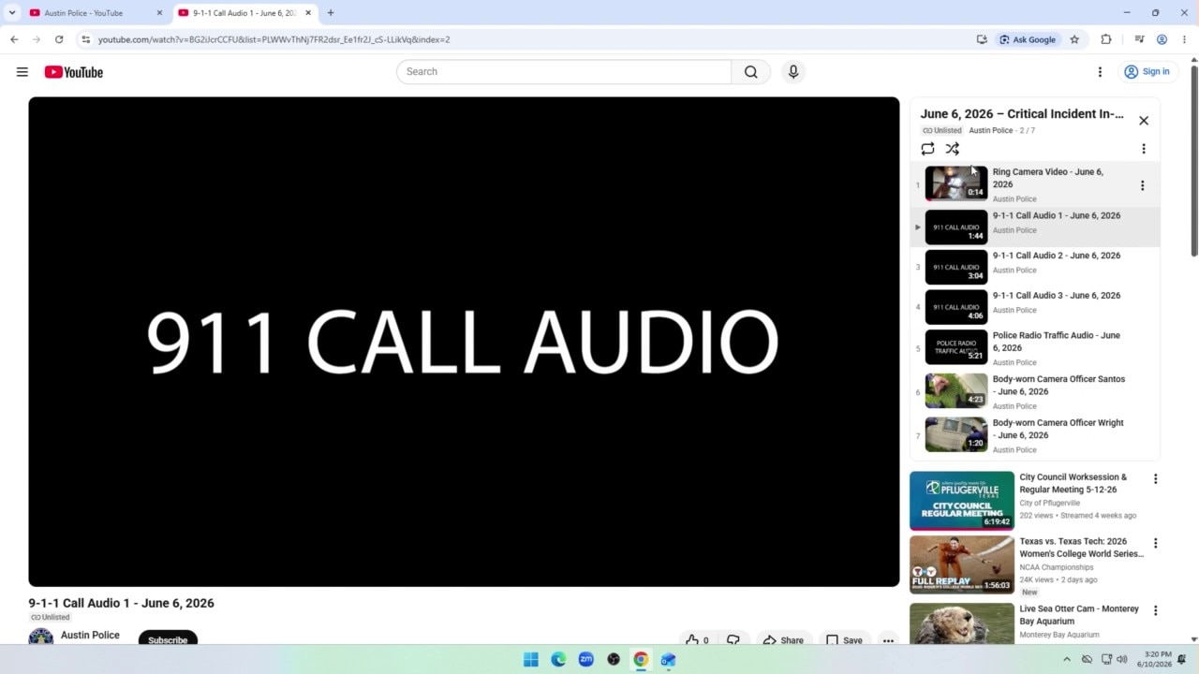The width and height of the screenshot is (1199, 674).
Task: Open options for Texas vs. Texas Tech video
Action: coord(1155,543)
